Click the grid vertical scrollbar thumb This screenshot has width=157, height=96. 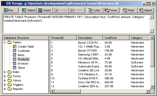click(152, 53)
